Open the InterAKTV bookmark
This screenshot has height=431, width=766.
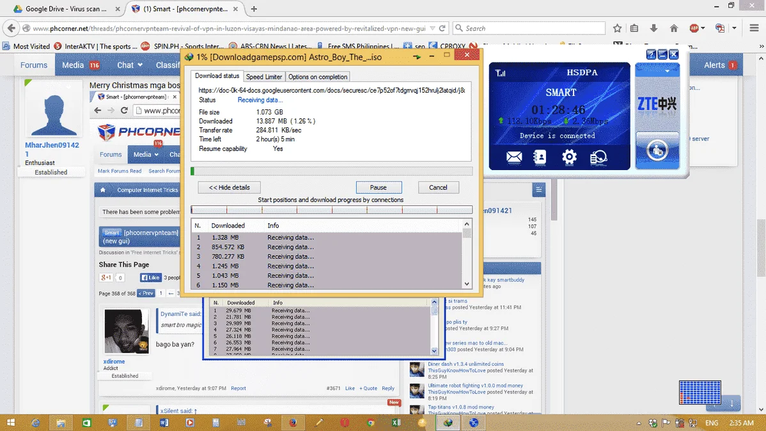tap(95, 47)
